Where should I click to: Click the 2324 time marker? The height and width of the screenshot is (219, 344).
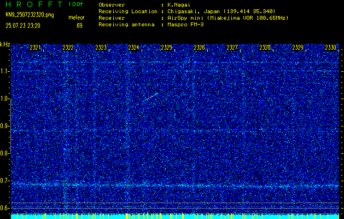(133, 48)
